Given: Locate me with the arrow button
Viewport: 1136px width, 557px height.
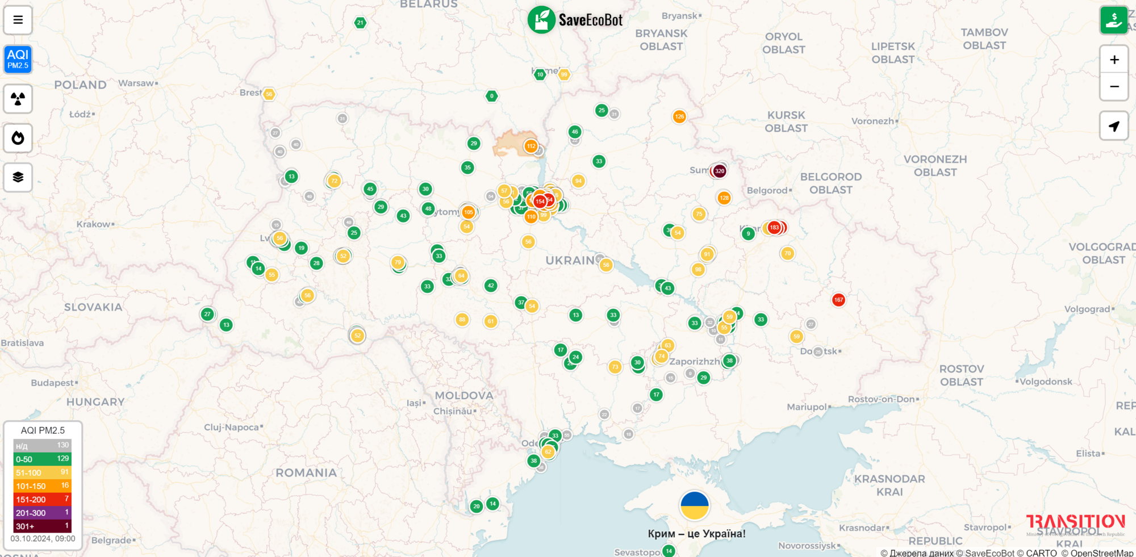Looking at the screenshot, I should pos(1114,126).
